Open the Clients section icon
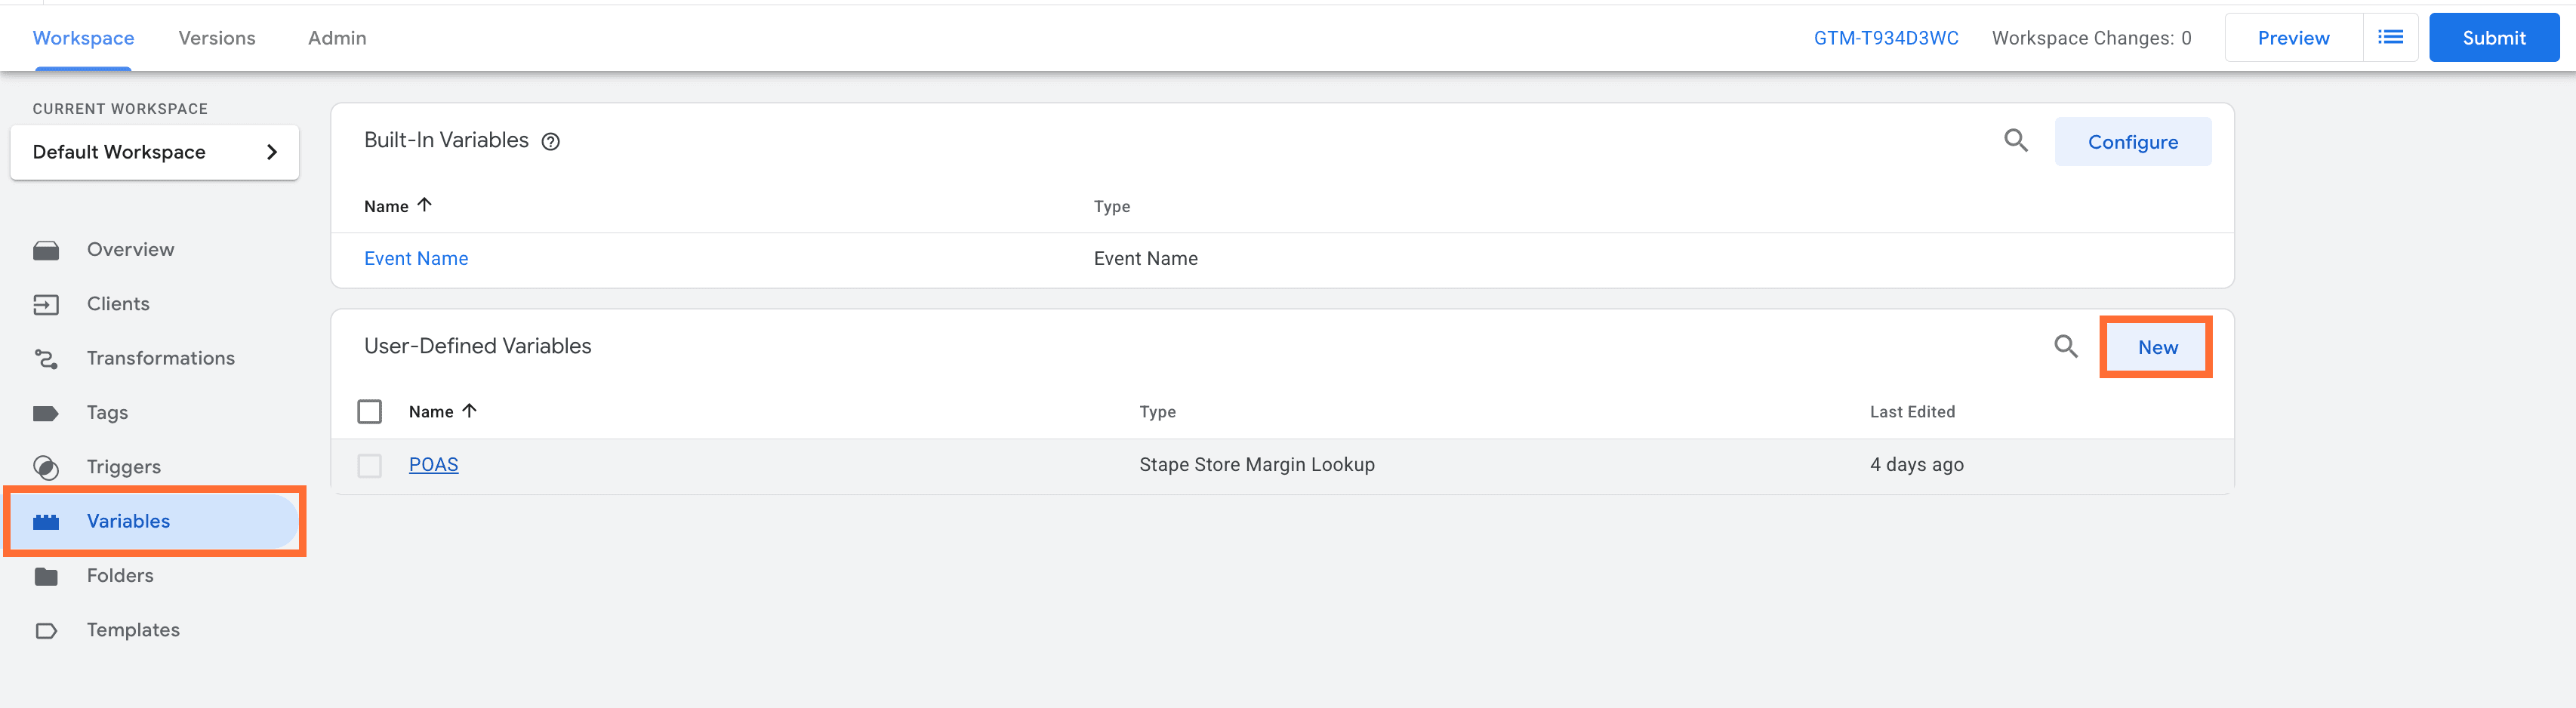2576x708 pixels. tap(46, 304)
